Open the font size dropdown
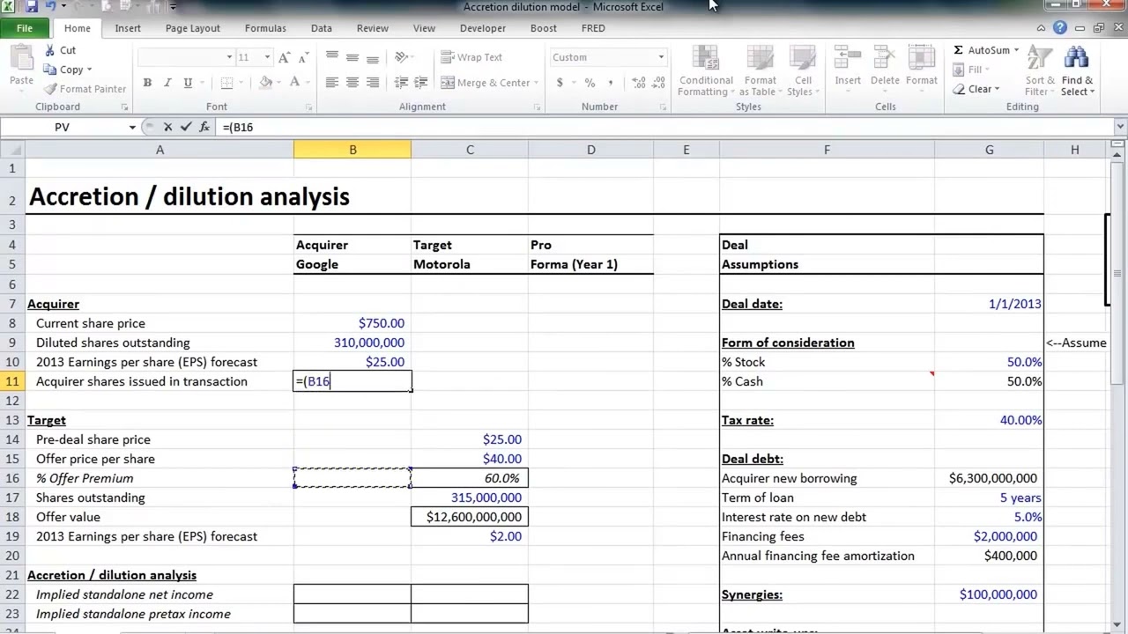The image size is (1128, 634). click(267, 57)
